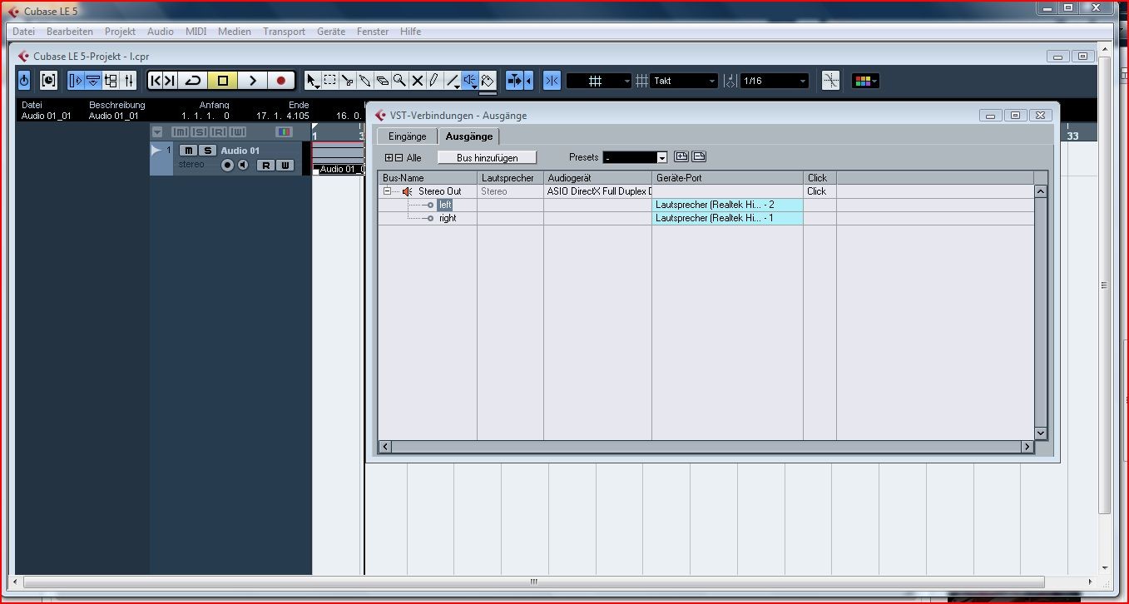Click the track color icon in the list header
1129x604 pixels.
[x=285, y=132]
